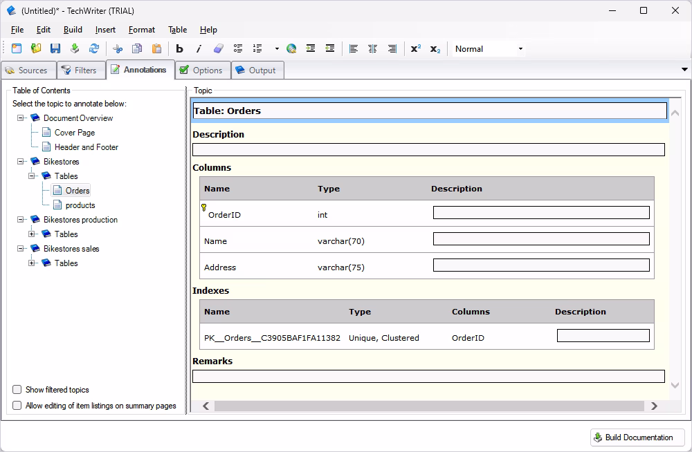Open the Edit menu
The width and height of the screenshot is (692, 452).
(43, 30)
